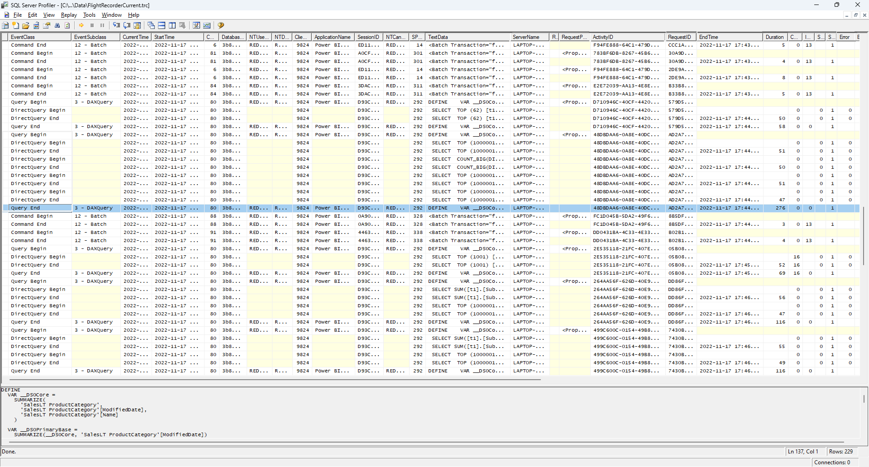The height and width of the screenshot is (467, 869).
Task: Open the Help question mark icon
Action: tap(221, 25)
